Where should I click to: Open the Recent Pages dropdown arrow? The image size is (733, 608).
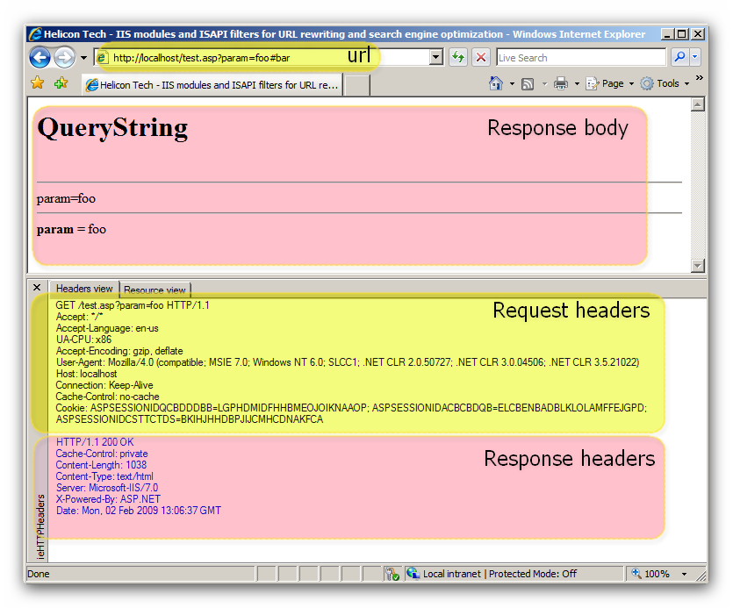pos(84,58)
